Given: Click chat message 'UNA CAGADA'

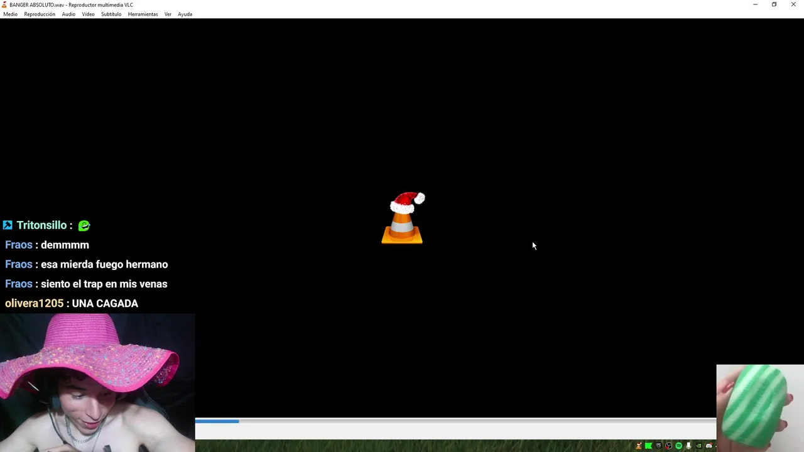Looking at the screenshot, I should (x=105, y=303).
